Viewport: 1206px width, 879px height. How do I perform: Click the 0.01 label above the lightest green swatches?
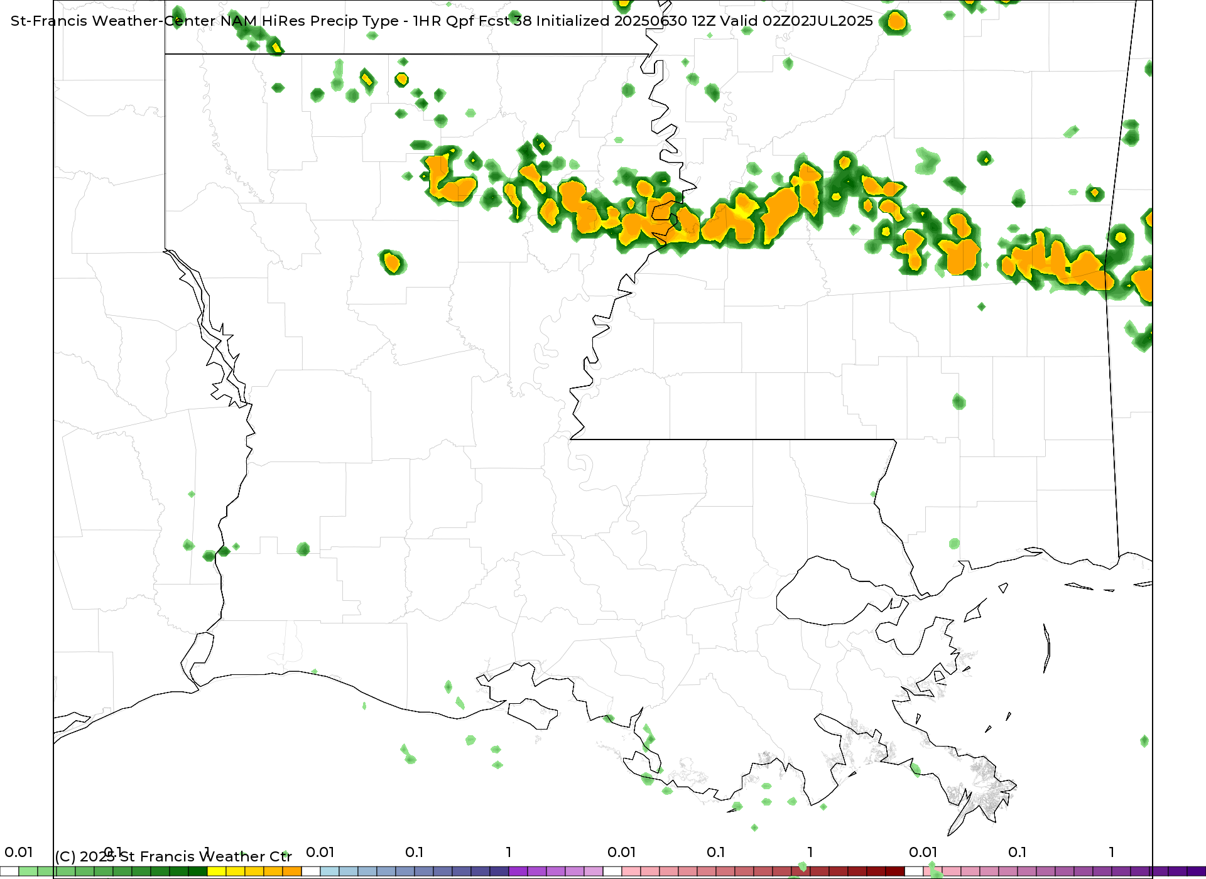pos(19,852)
